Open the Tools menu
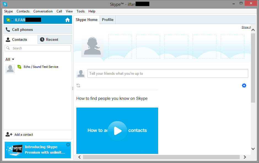 point(80,11)
